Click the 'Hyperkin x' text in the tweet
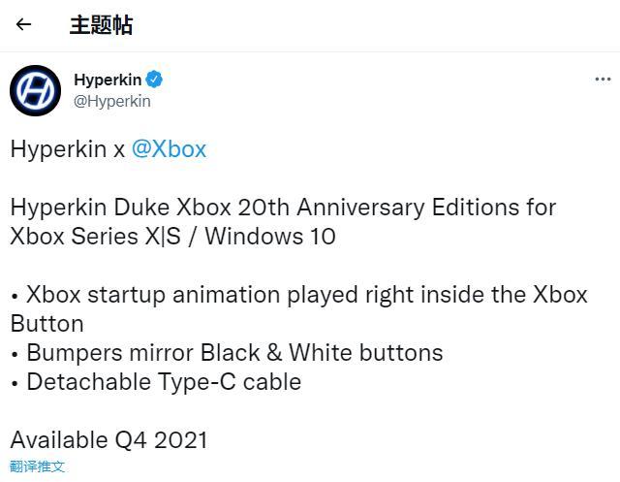This screenshot has width=620, height=482. coord(67,149)
